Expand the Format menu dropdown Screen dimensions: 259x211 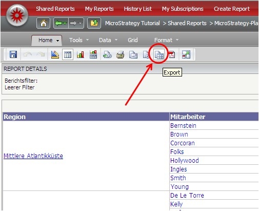177,40
